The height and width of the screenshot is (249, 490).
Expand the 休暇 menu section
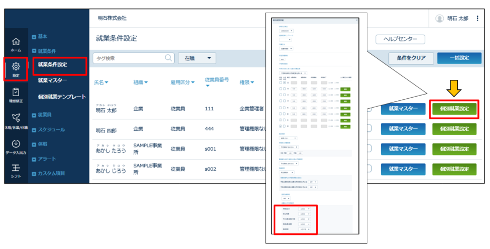pyautogui.click(x=39, y=144)
